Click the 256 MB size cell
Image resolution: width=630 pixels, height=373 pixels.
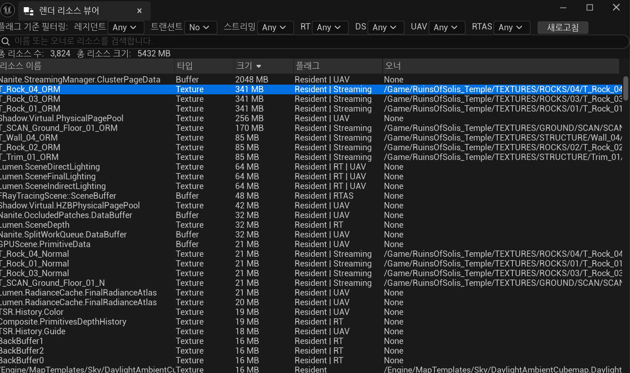(x=249, y=118)
